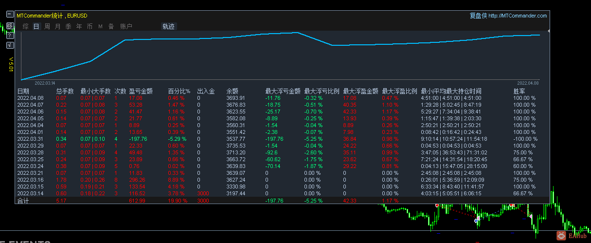Click the 612.99 total profit value

pyautogui.click(x=137, y=201)
